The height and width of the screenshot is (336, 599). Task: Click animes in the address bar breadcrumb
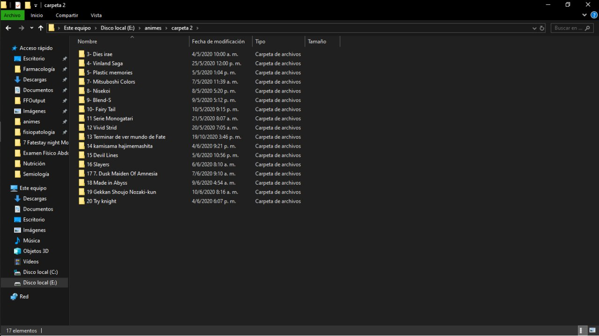point(153,28)
